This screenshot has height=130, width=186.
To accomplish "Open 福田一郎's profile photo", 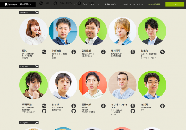I will coord(93,85).
